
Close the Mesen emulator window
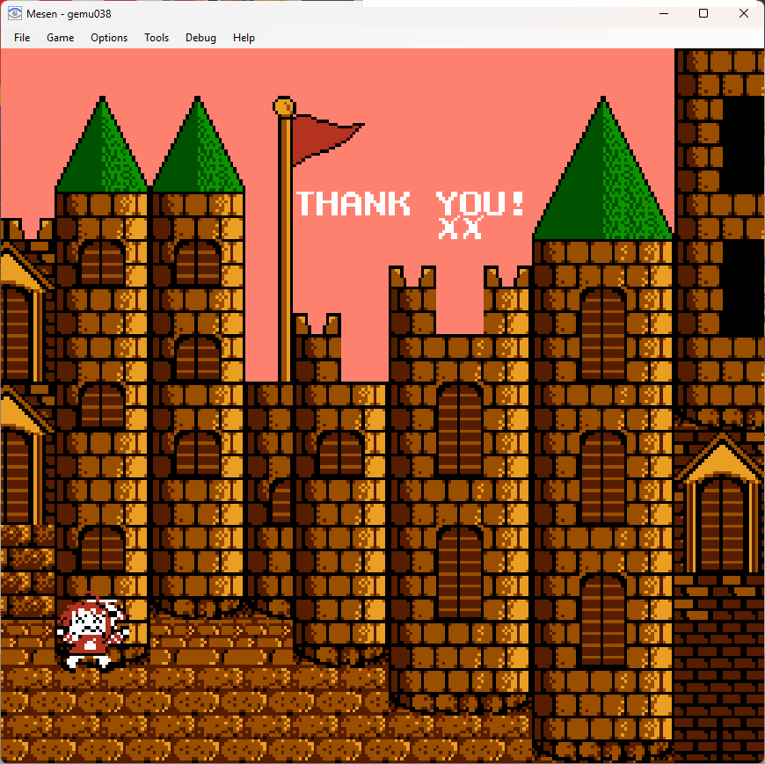click(x=744, y=14)
